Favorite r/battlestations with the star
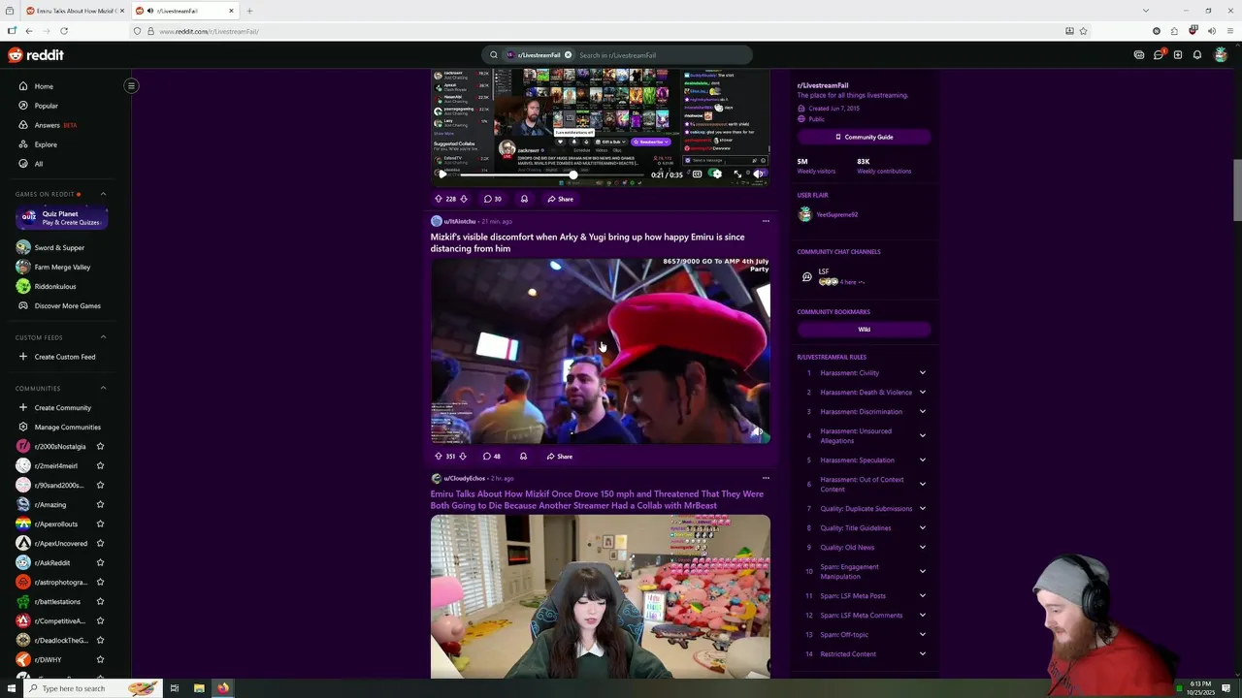 [x=100, y=601]
